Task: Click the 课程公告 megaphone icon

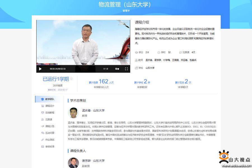Action: coord(43,126)
